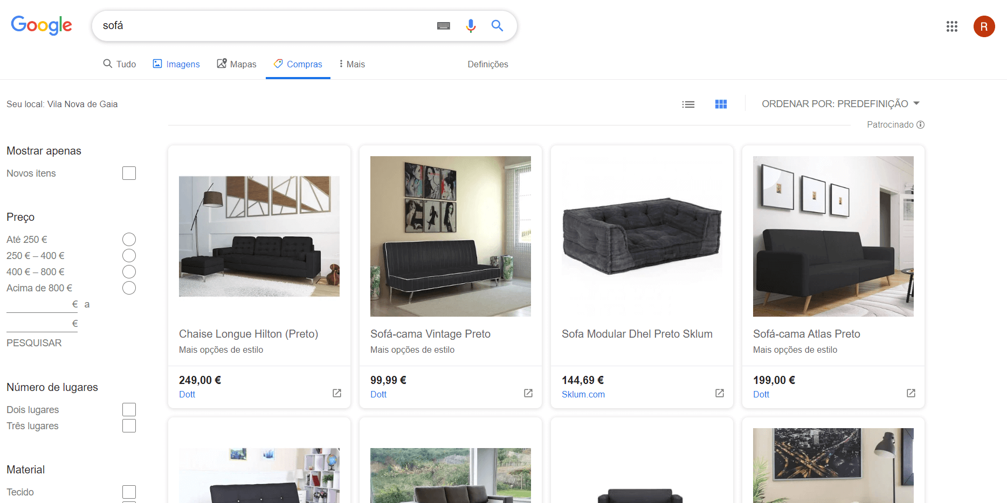Open Sofá-cama Vintage Preto title
The width and height of the screenshot is (1007, 503).
(430, 334)
